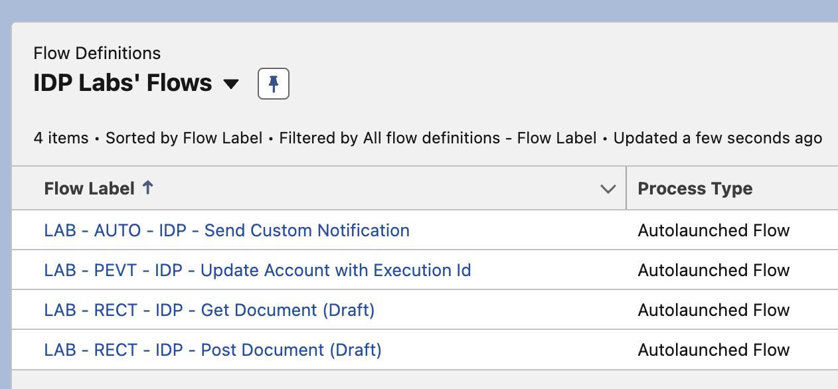Select Autolaunched Flow cell in Update Account row
This screenshot has height=389, width=838.
click(714, 270)
